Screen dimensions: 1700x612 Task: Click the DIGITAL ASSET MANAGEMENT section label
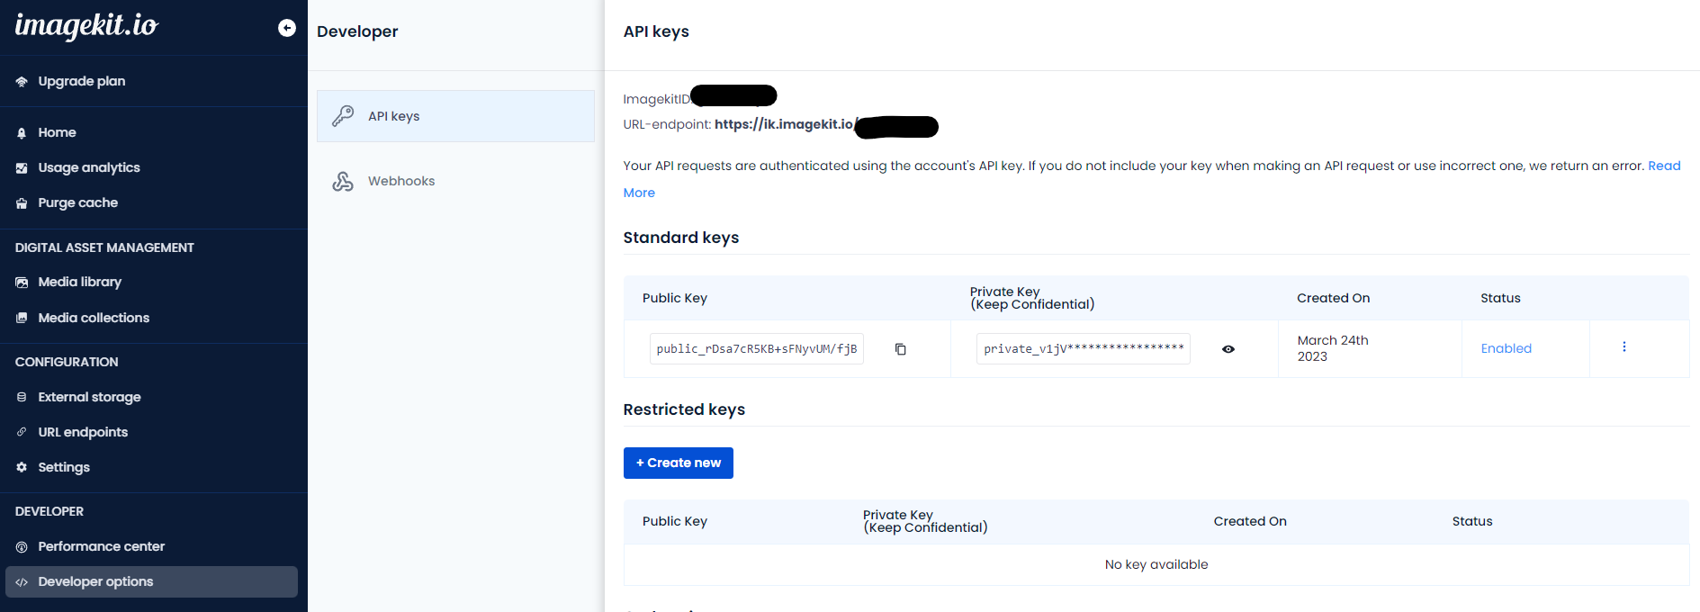click(x=104, y=247)
